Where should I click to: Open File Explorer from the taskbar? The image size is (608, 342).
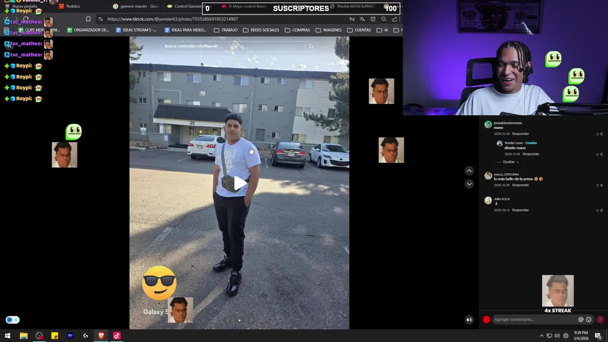(x=23, y=336)
